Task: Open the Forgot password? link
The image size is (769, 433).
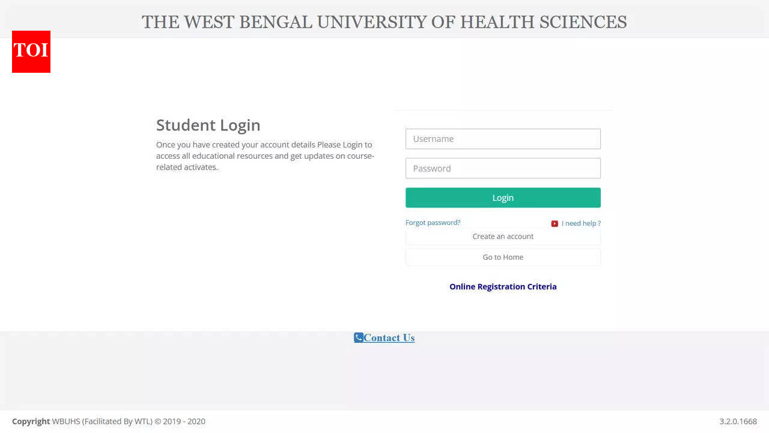Action: (x=433, y=223)
